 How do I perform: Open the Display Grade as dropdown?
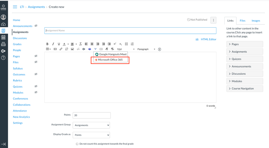(x=91, y=135)
